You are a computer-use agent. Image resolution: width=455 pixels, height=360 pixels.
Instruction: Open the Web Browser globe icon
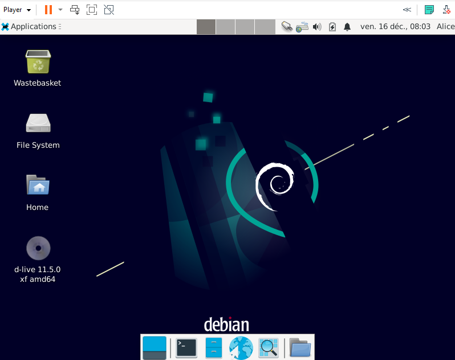(x=241, y=347)
